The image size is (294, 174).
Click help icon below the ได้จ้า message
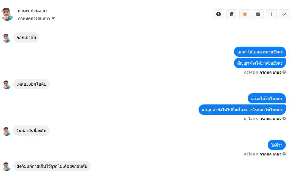(284, 154)
